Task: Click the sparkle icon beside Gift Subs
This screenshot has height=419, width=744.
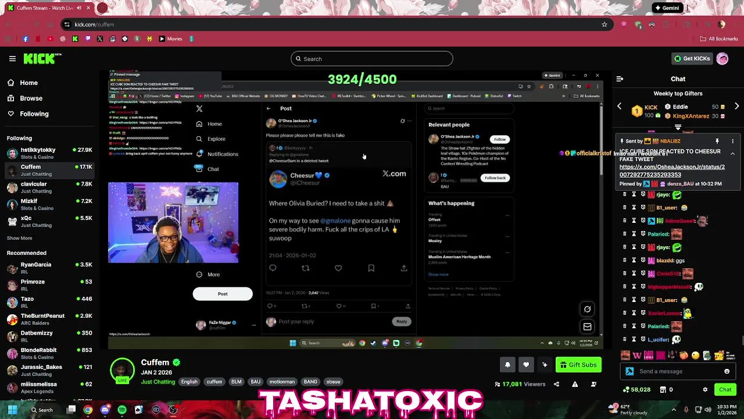Action: (x=545, y=365)
